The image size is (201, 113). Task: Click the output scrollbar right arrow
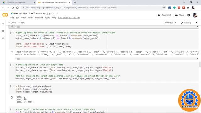tap(197, 59)
